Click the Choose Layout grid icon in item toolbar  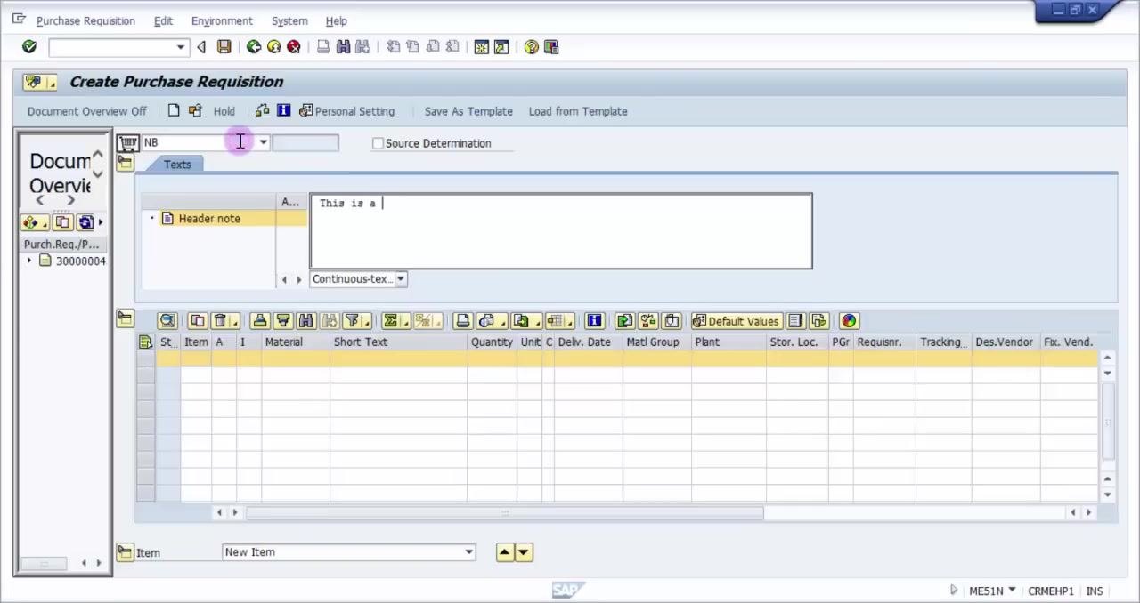(556, 321)
